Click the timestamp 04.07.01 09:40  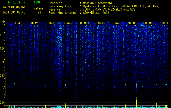click(x=14, y=12)
